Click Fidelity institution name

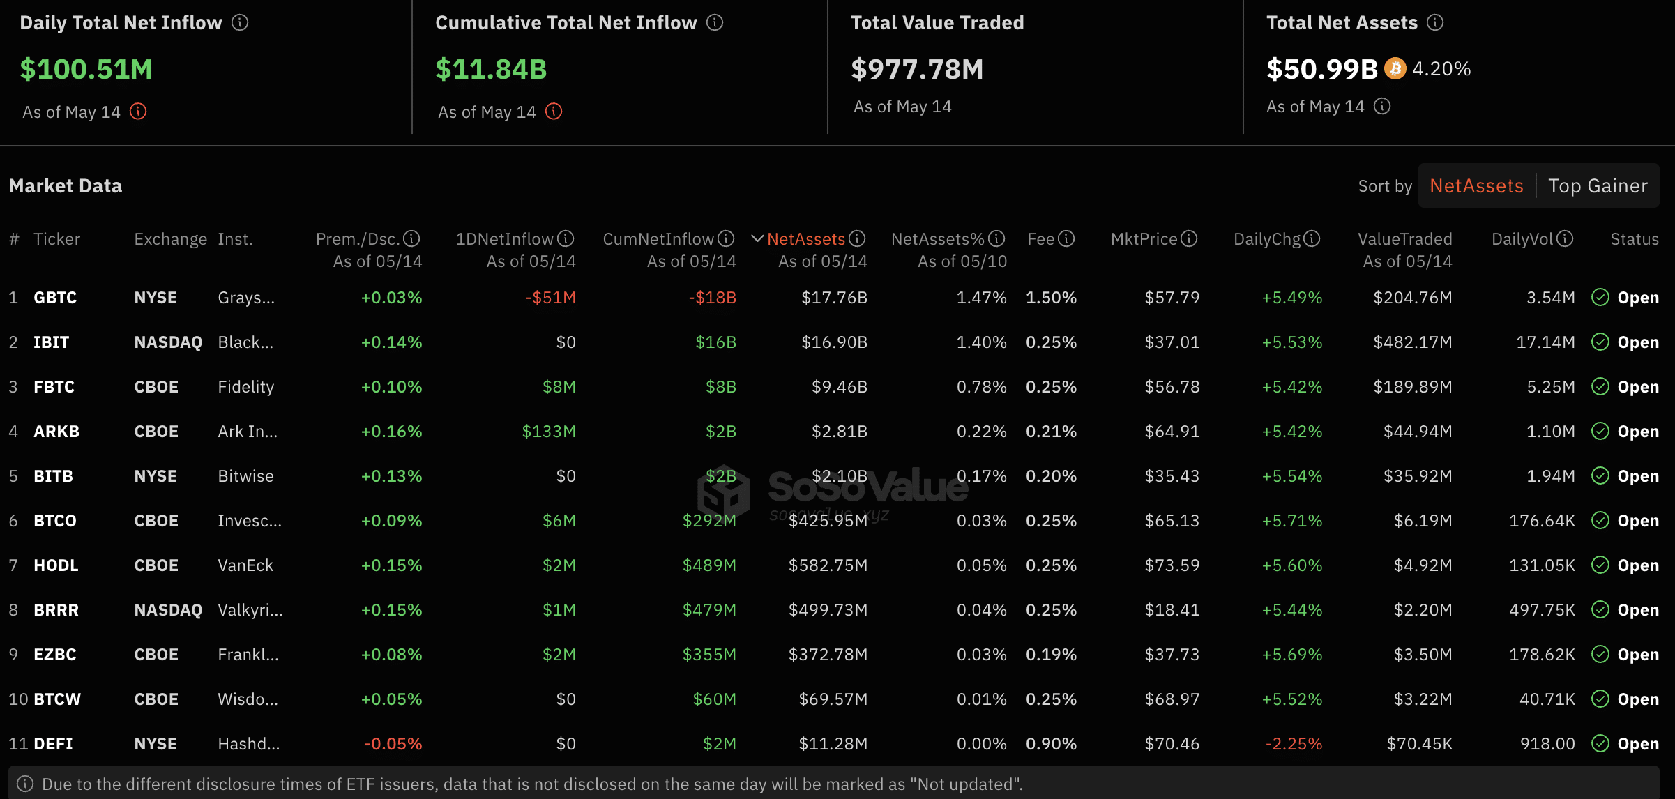click(x=245, y=387)
